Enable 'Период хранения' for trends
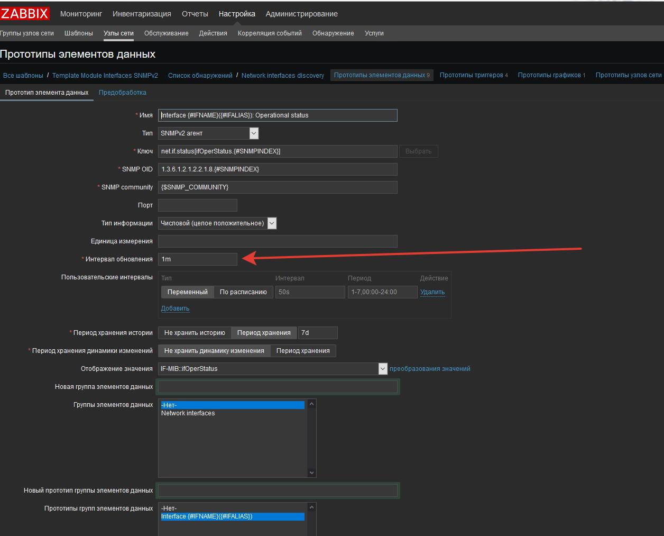 (303, 351)
